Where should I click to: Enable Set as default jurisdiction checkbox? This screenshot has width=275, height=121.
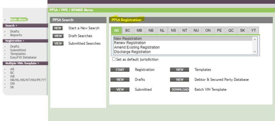[x=114, y=59]
